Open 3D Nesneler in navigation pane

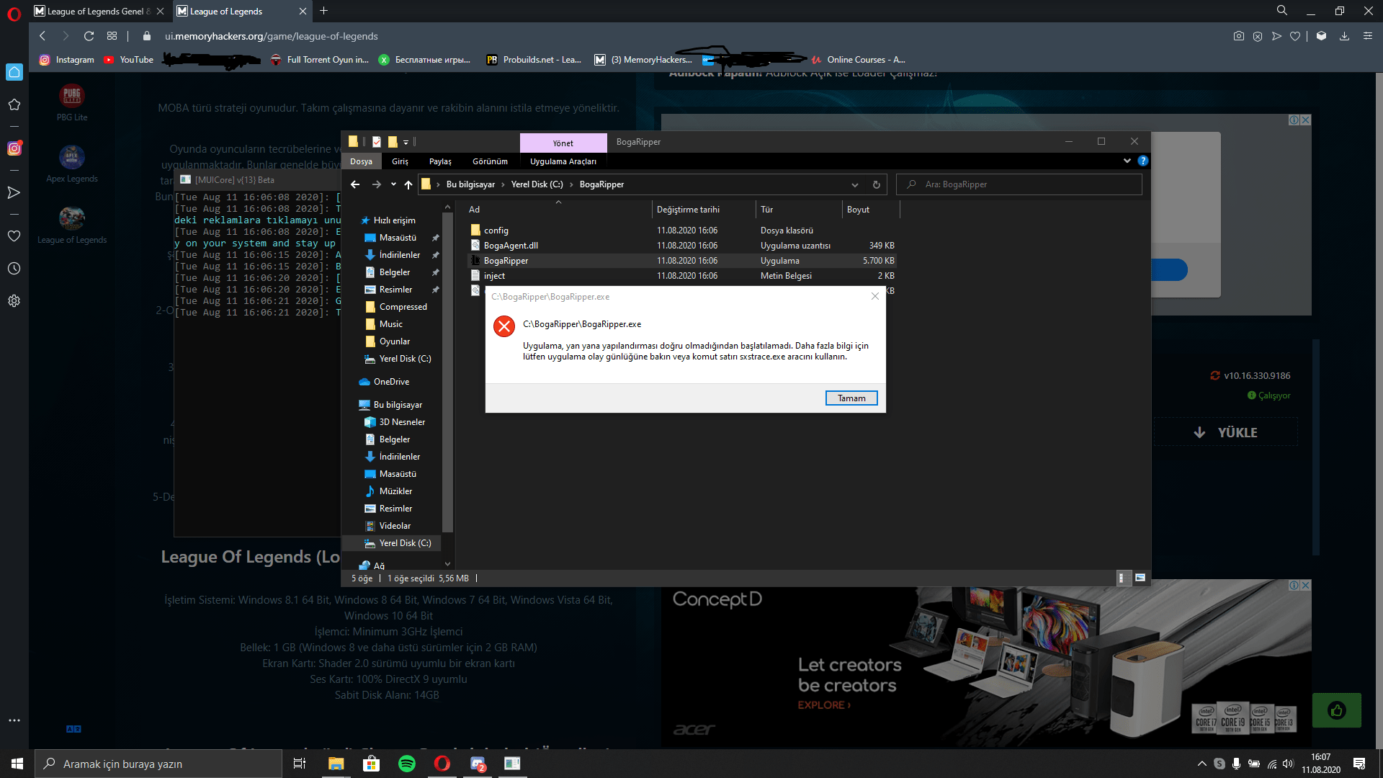coord(402,422)
